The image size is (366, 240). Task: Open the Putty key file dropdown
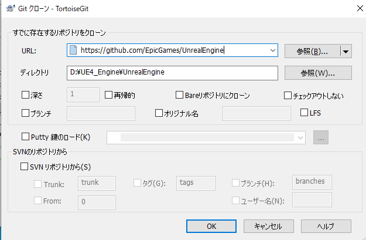300,137
